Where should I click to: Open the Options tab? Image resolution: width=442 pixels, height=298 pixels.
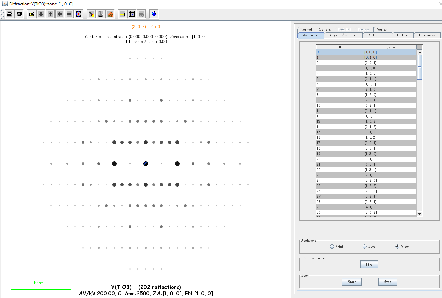point(325,29)
